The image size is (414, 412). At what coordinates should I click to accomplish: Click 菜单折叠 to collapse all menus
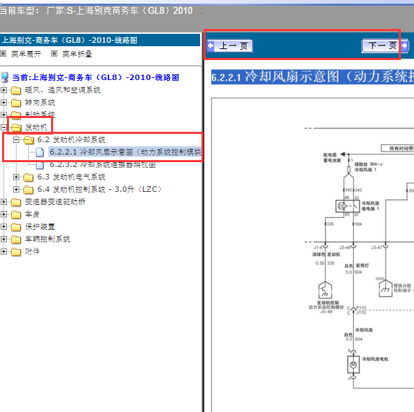pos(77,54)
